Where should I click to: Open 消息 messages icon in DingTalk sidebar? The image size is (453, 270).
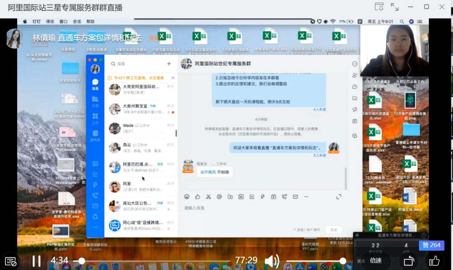pos(95,85)
